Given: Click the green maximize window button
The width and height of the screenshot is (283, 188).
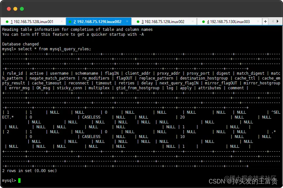Looking at the screenshot, I should (x=22, y=9).
